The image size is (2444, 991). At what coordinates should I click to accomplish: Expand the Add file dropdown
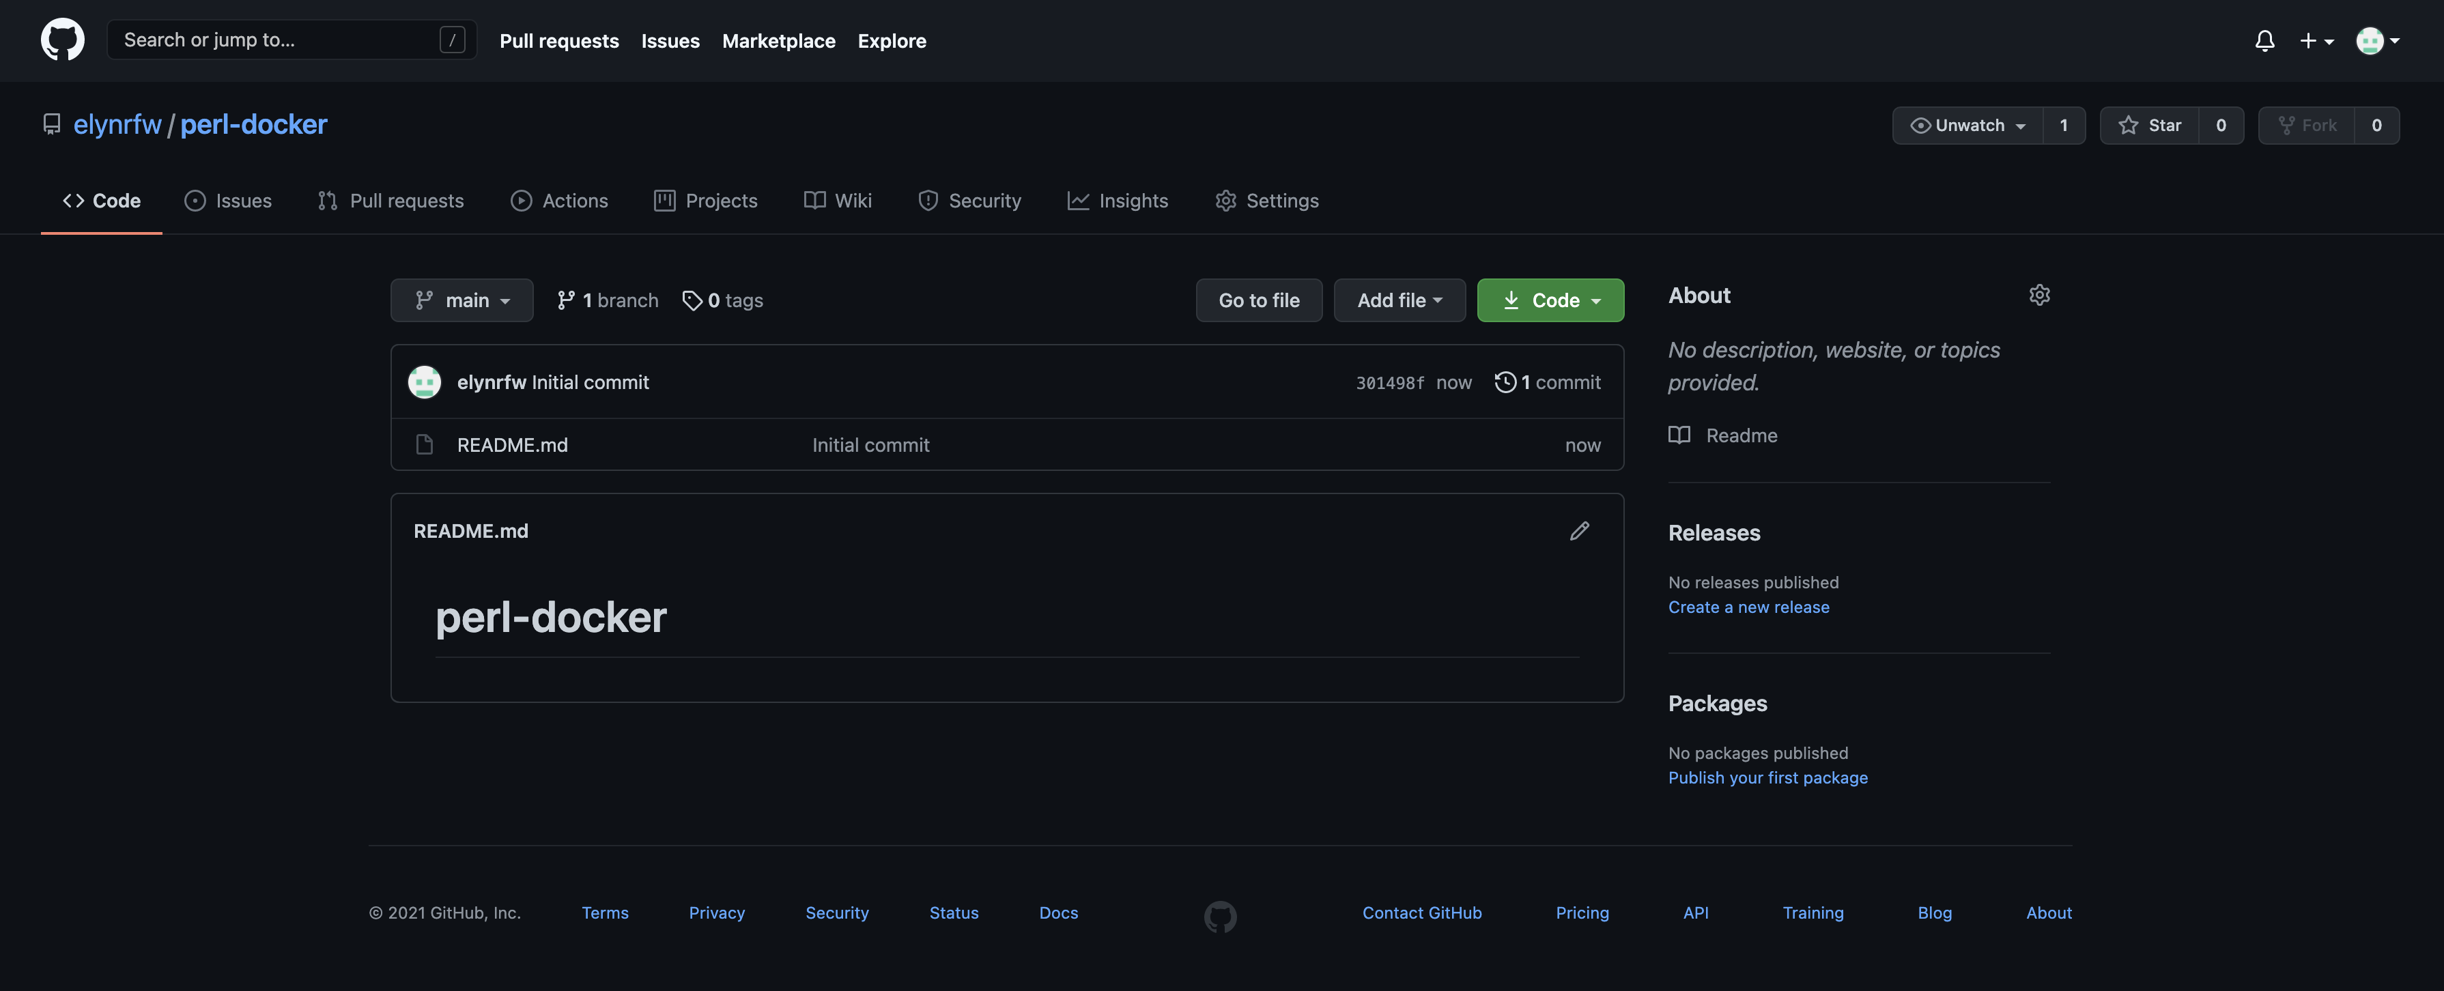(1399, 300)
